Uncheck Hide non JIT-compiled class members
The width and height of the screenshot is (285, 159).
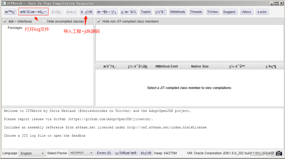coord(99,21)
